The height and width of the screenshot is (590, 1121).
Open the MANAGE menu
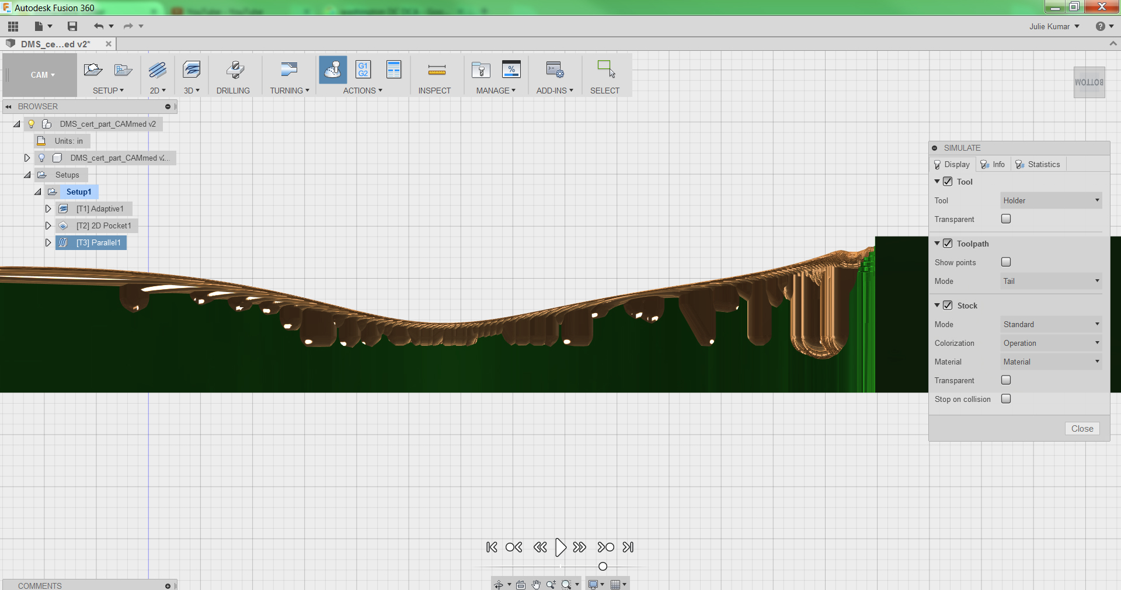(x=496, y=91)
